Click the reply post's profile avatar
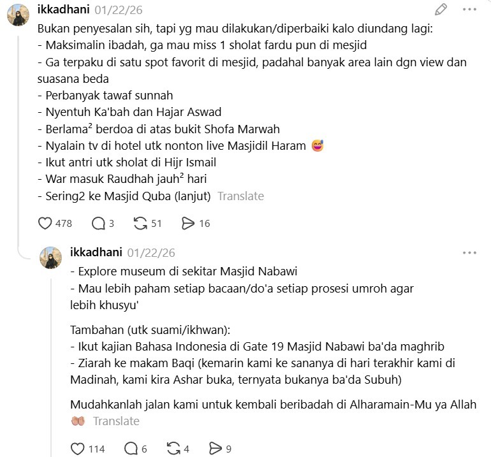Screen dimensions: 491x457 click(x=51, y=258)
